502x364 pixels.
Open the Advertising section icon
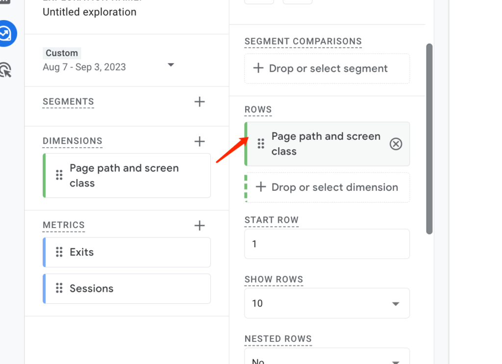pyautogui.click(x=5, y=70)
